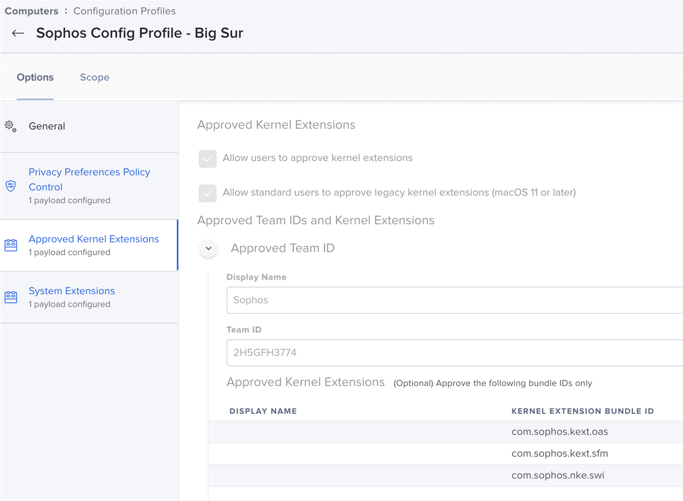The width and height of the screenshot is (683, 501).
Task: Toggle Allow standard users to approve legacy kexts
Action: [x=208, y=193]
